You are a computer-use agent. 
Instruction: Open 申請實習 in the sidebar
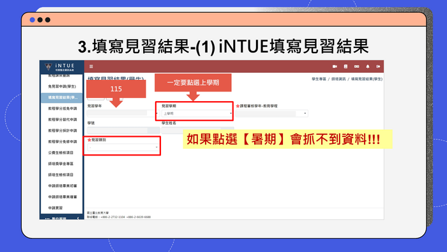pyautogui.click(x=56, y=208)
